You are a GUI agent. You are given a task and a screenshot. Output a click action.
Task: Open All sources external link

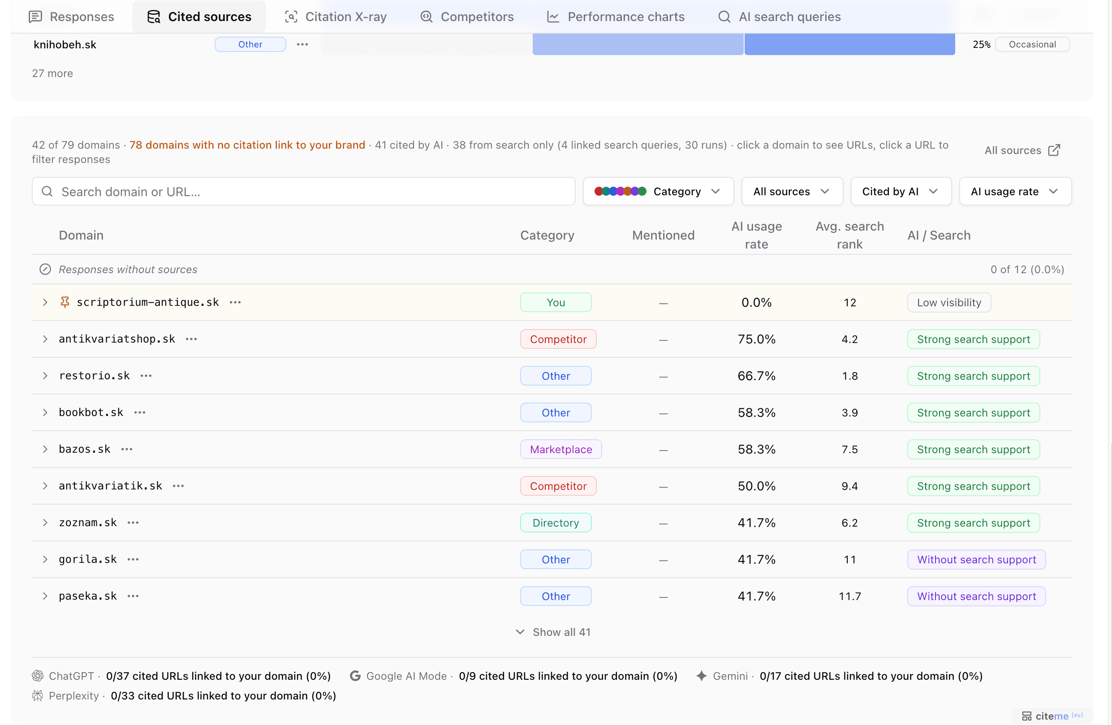pyautogui.click(x=1023, y=150)
